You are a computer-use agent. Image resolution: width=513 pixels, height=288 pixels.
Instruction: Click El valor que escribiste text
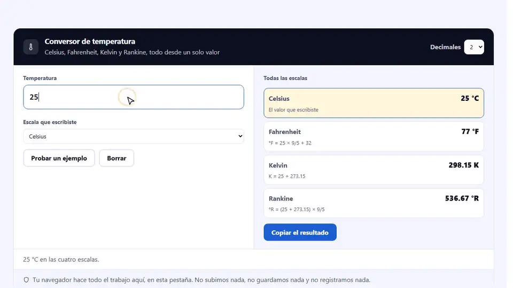[293, 110]
